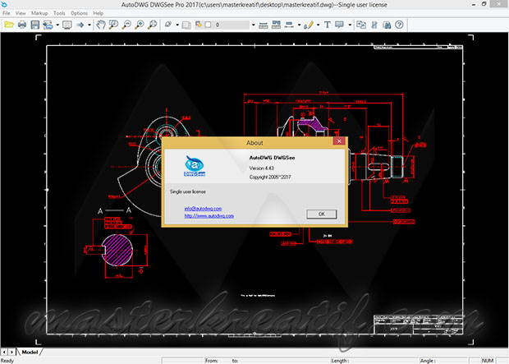Open the File menu
This screenshot has height=364, width=509.
[x=7, y=13]
